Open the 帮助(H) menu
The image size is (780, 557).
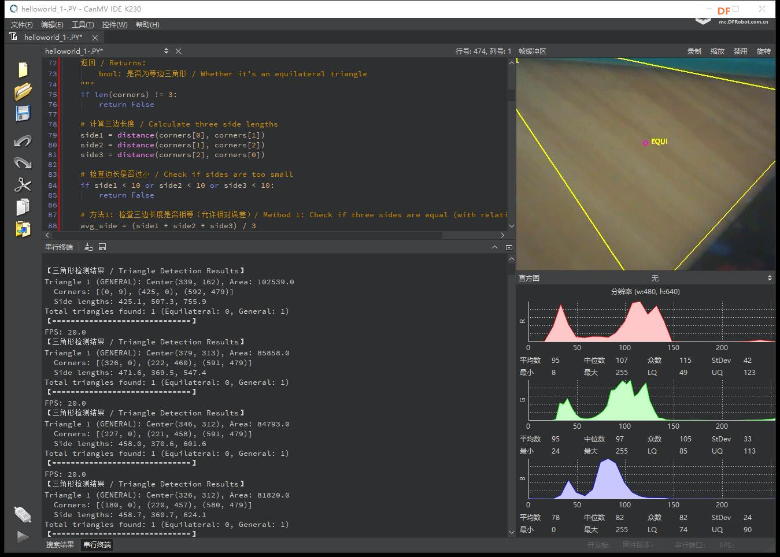point(147,24)
